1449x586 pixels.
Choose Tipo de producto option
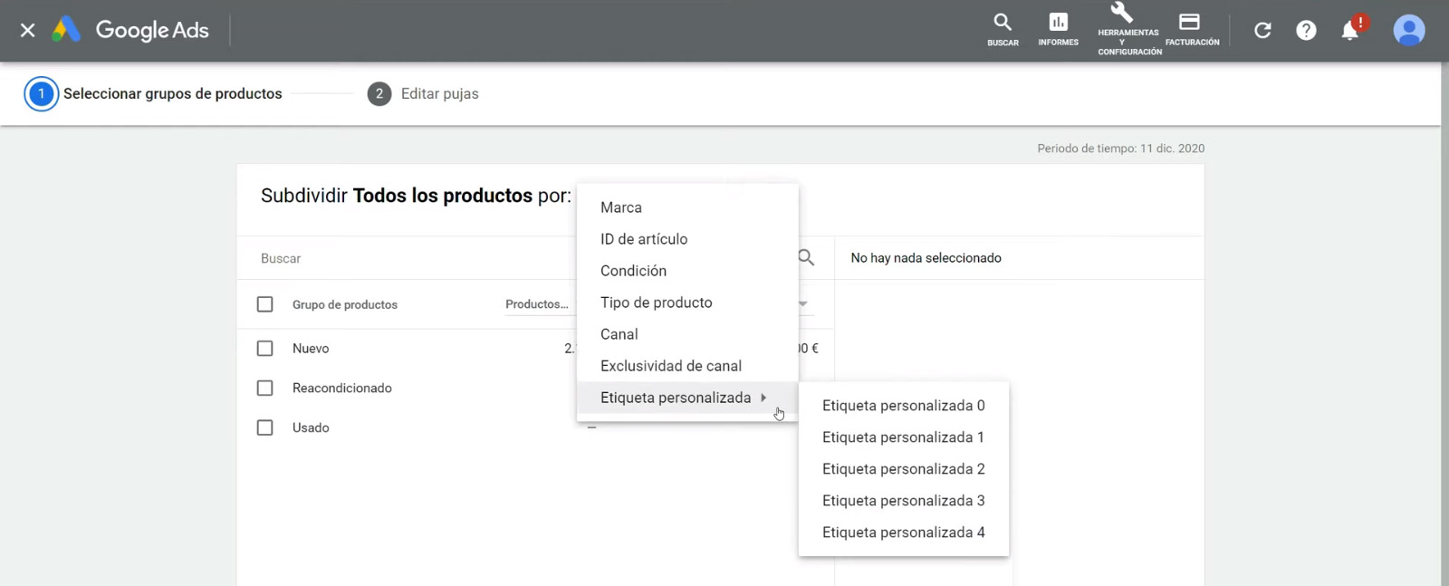point(687,303)
